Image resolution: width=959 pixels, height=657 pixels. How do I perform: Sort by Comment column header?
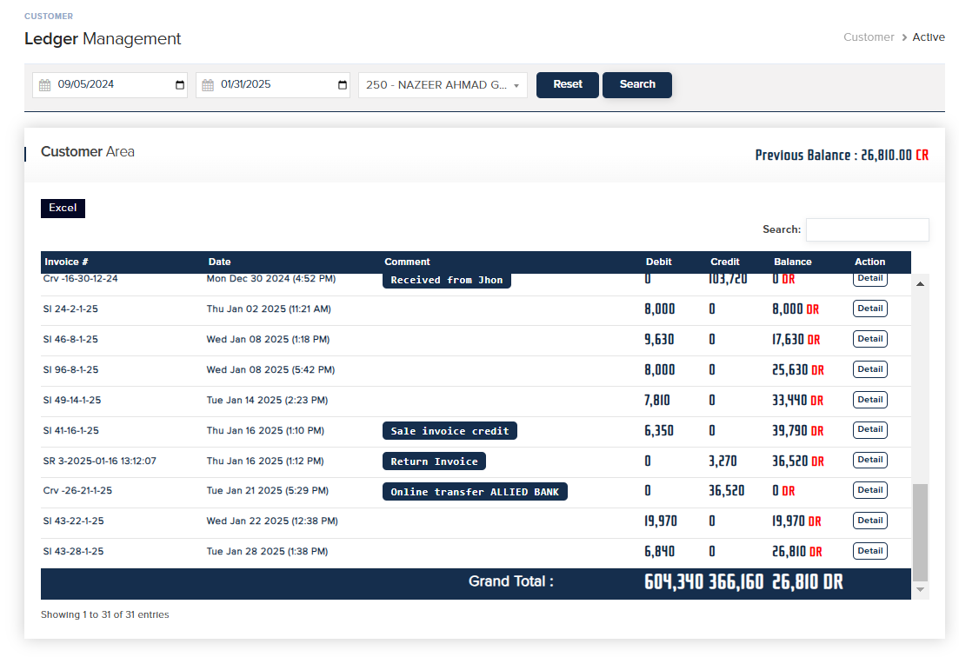coord(407,262)
